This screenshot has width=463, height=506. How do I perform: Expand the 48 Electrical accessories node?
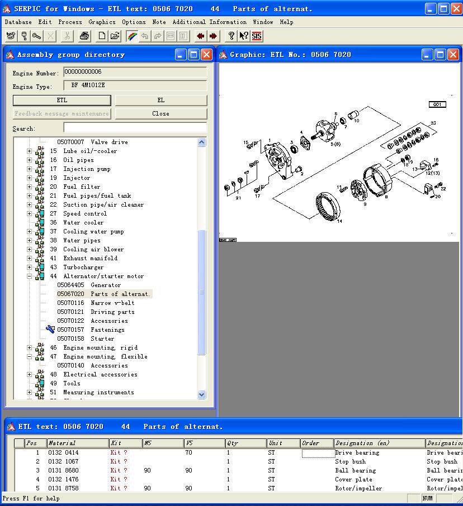30,374
